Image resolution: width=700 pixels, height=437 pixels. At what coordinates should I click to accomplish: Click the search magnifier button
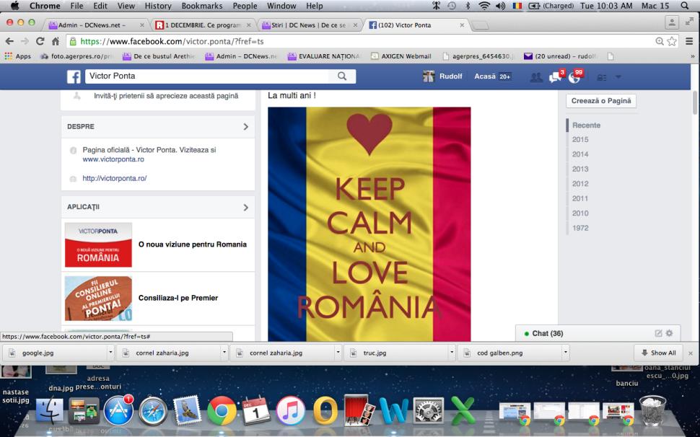click(341, 76)
